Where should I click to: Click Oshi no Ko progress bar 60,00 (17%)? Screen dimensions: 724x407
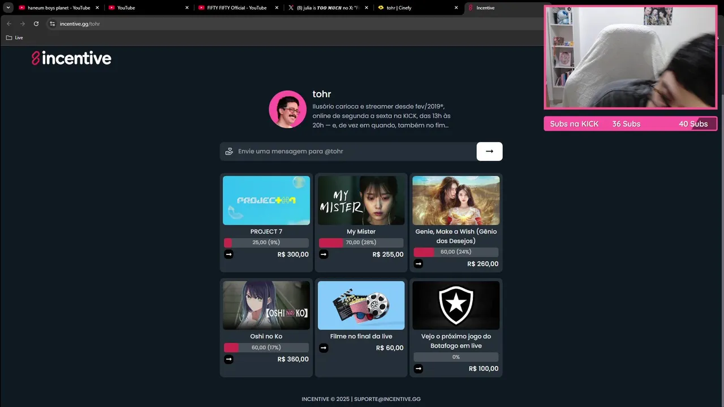[x=266, y=348]
